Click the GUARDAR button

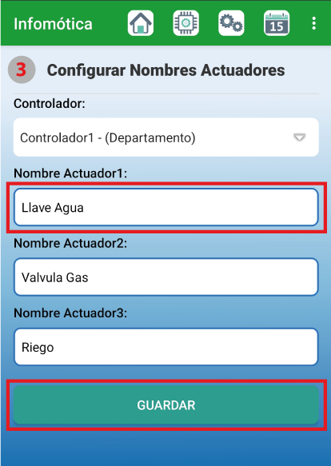pos(166,405)
